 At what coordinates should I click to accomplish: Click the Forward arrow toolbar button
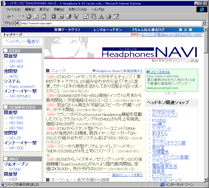(19, 16)
